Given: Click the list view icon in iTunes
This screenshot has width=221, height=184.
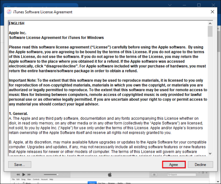Looking at the screenshot, I should (x=154, y=175).
